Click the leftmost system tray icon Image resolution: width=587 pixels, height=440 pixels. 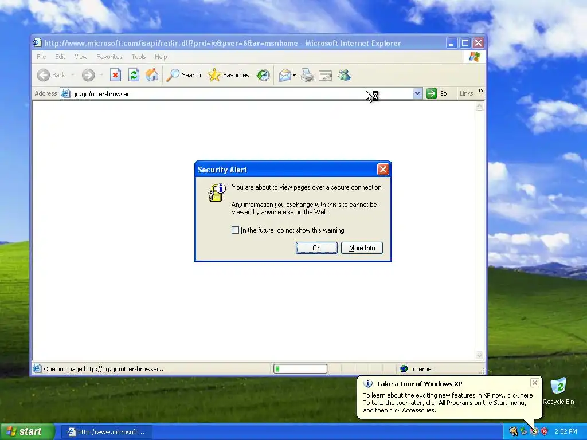513,431
